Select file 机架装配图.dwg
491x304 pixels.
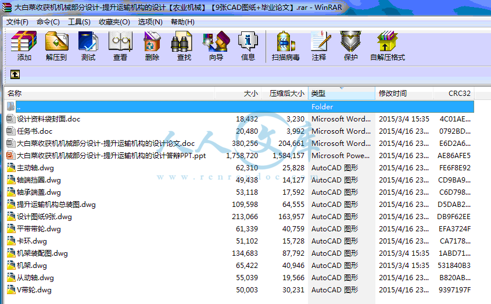(42, 253)
